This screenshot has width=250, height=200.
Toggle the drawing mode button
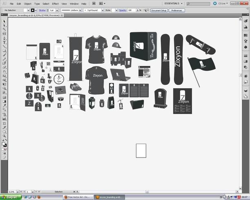(4, 153)
